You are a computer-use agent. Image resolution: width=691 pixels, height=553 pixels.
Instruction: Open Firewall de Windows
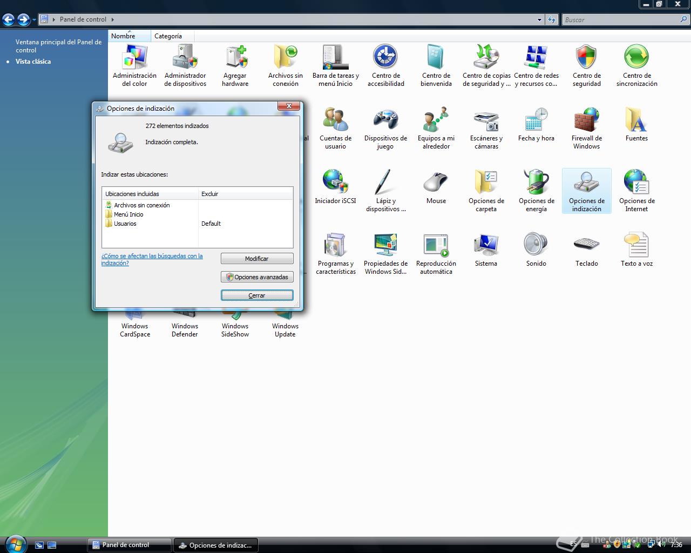point(587,129)
